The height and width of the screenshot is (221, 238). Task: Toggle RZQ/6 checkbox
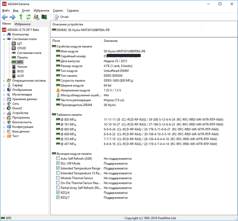pyautogui.click(x=58, y=192)
